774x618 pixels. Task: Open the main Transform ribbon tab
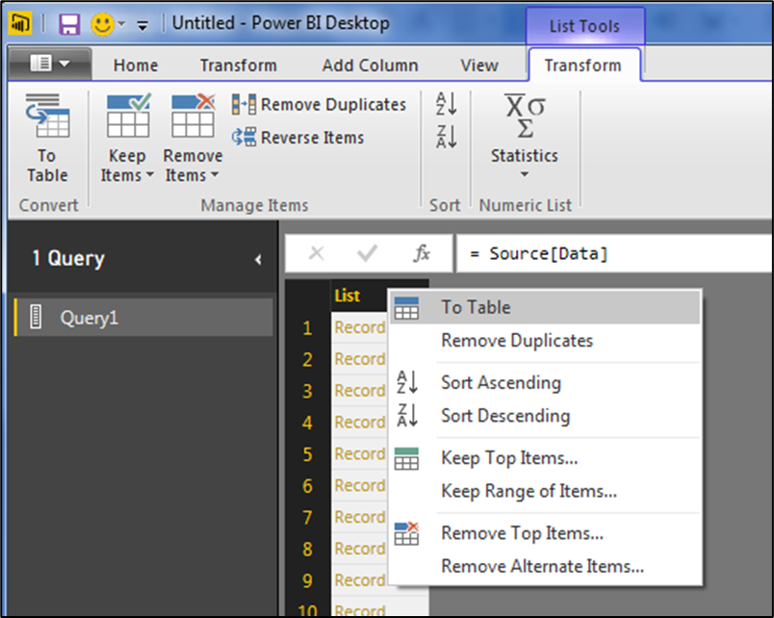pyautogui.click(x=238, y=65)
